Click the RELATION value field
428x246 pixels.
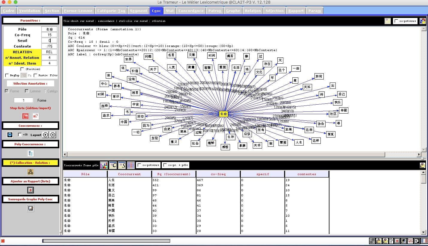(49, 52)
